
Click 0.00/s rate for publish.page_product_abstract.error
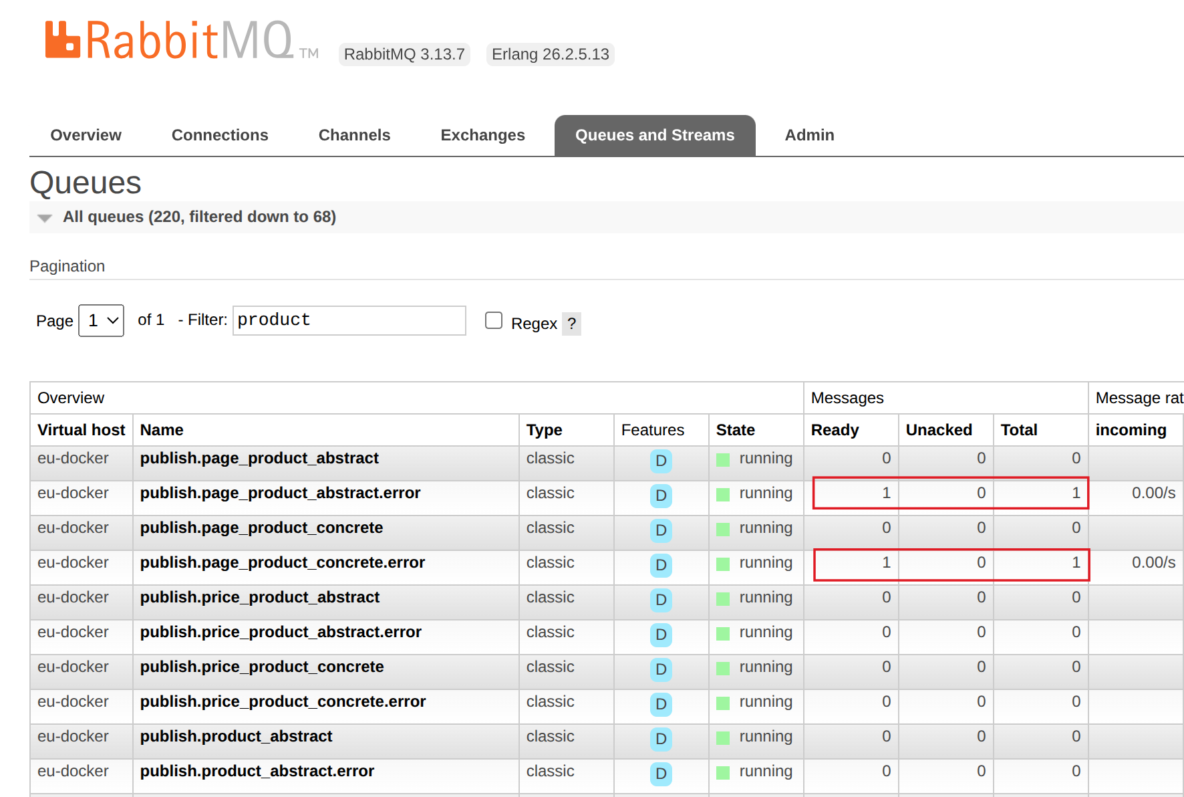[1153, 493]
